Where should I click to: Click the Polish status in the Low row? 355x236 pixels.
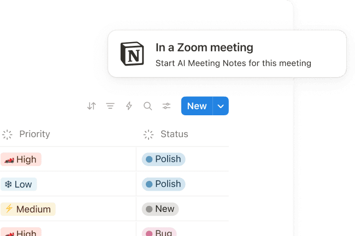(163, 184)
